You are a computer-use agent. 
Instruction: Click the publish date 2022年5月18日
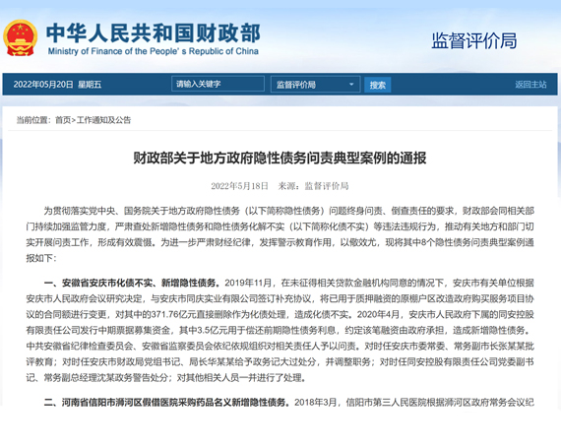click(239, 186)
